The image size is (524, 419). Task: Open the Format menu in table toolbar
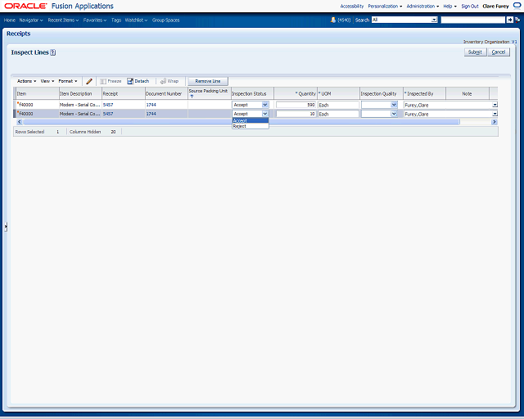[x=68, y=81]
